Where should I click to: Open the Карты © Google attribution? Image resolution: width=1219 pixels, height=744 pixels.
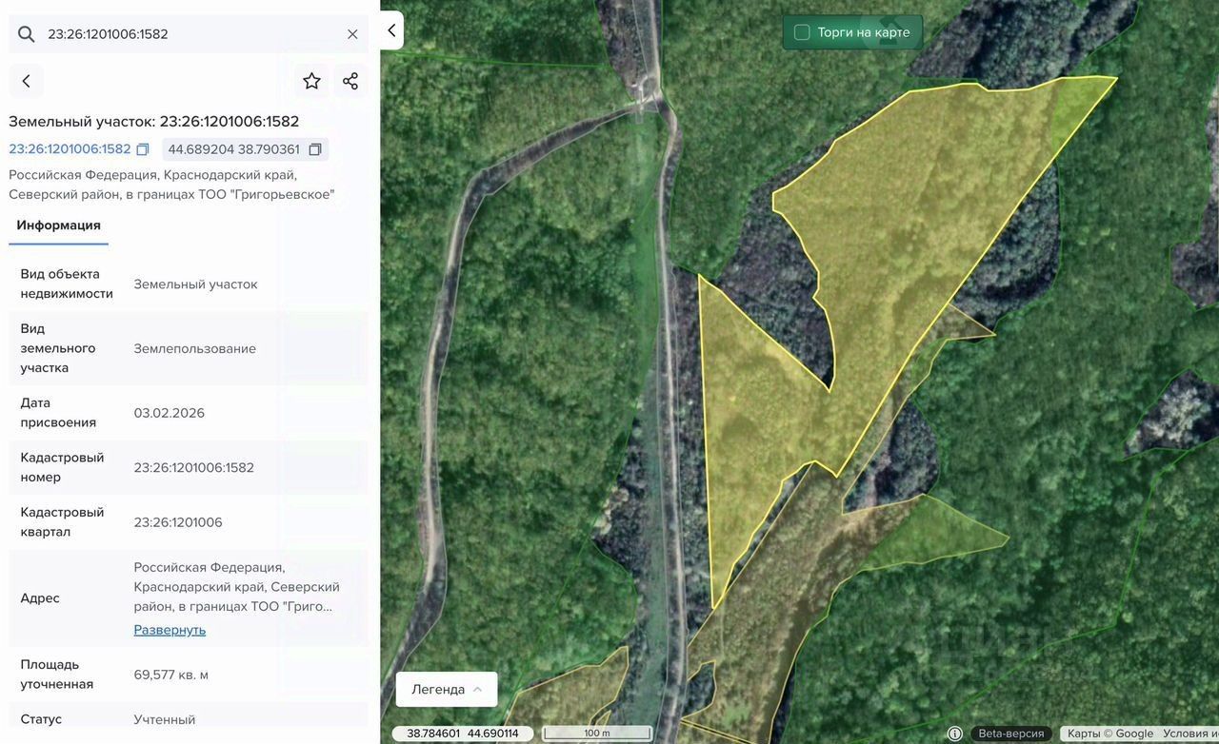tap(1109, 734)
